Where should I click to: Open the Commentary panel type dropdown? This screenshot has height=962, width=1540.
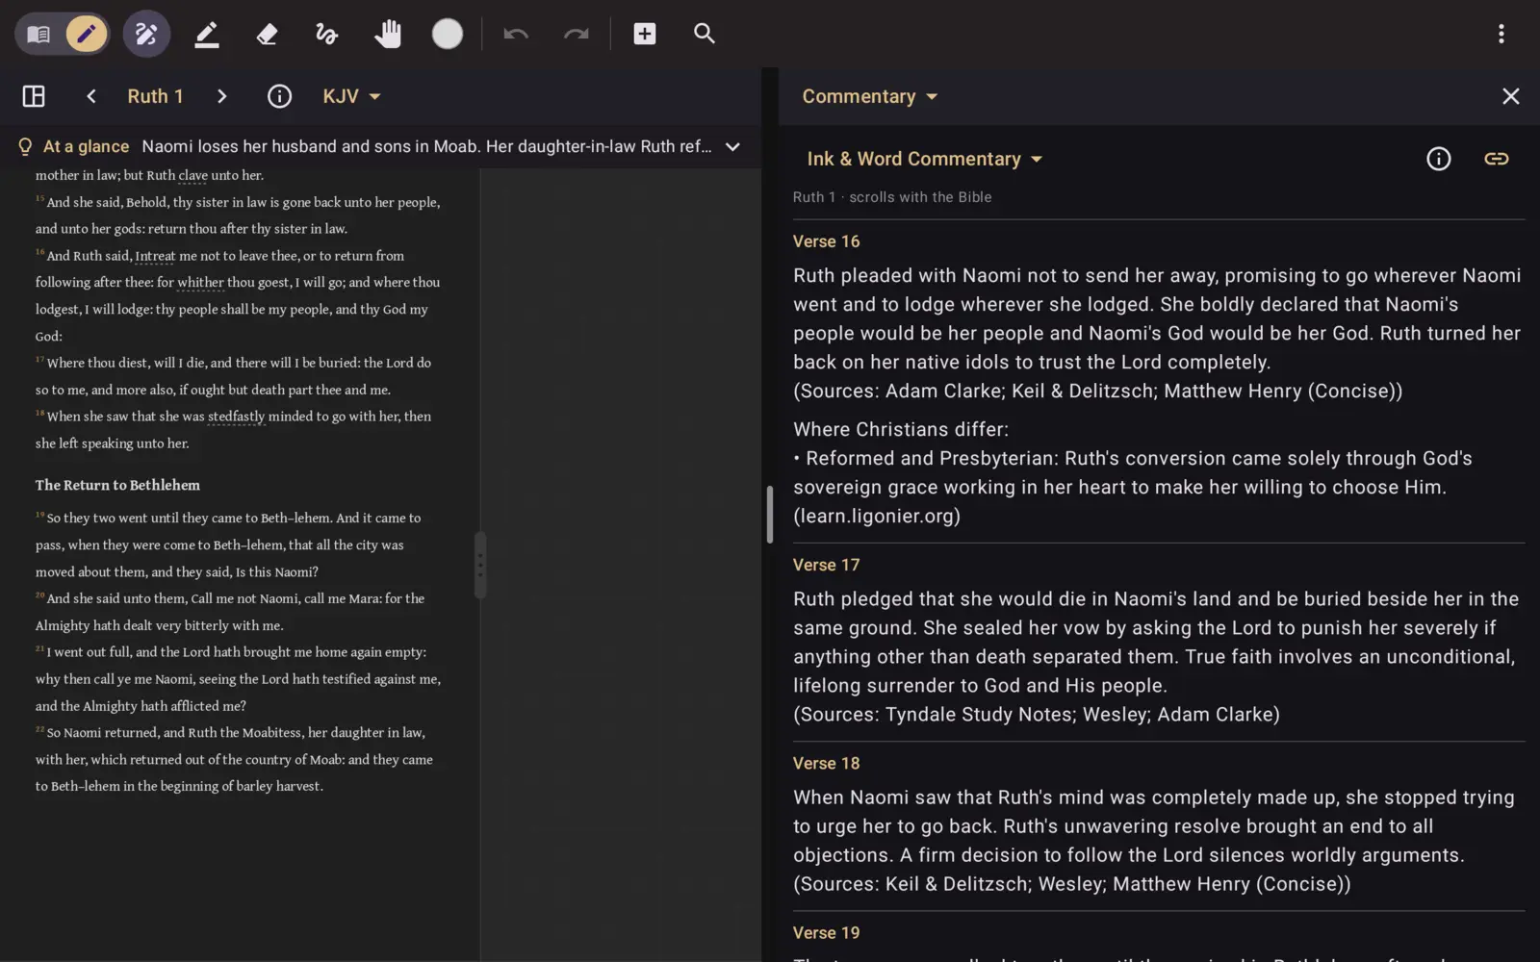[x=870, y=96]
